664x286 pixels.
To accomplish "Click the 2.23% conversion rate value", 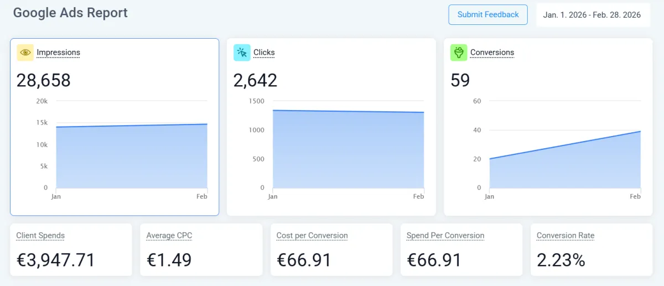I will point(561,259).
